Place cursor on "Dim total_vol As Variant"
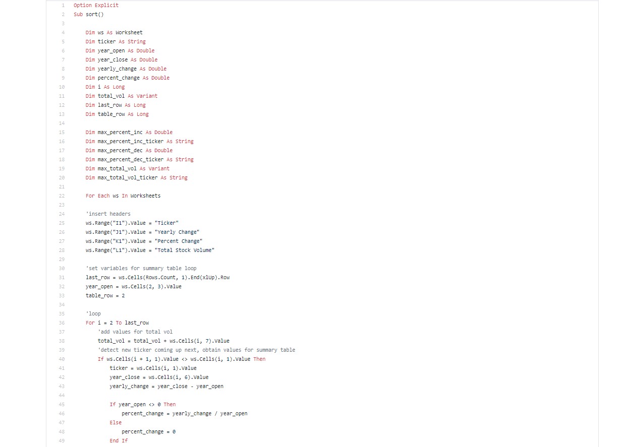 click(x=122, y=96)
